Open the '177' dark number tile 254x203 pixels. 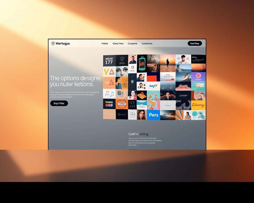point(109,61)
